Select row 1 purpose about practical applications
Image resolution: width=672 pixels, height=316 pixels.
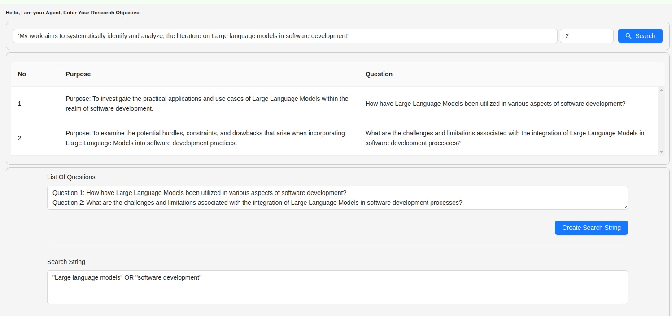pos(207,104)
